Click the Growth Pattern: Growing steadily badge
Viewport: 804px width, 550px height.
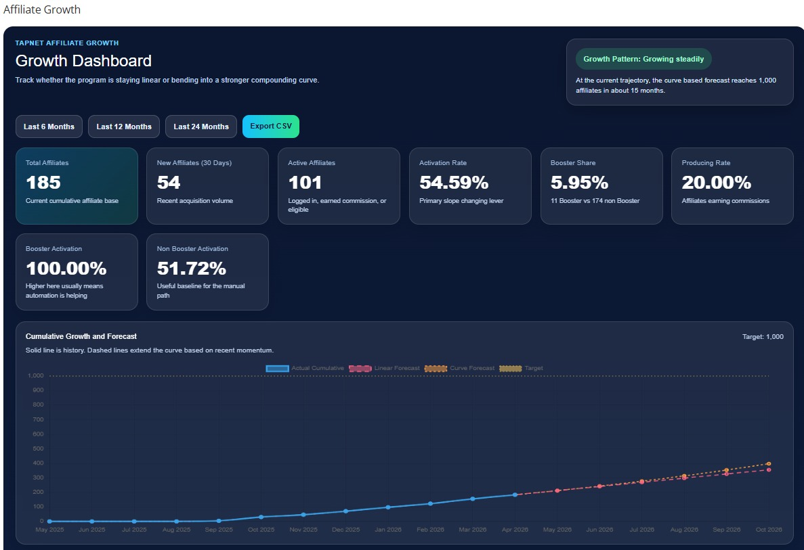pyautogui.click(x=643, y=59)
